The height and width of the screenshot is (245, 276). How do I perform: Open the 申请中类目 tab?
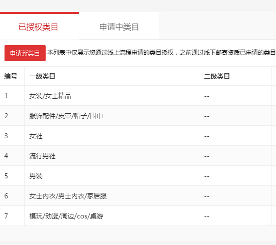tap(119, 27)
